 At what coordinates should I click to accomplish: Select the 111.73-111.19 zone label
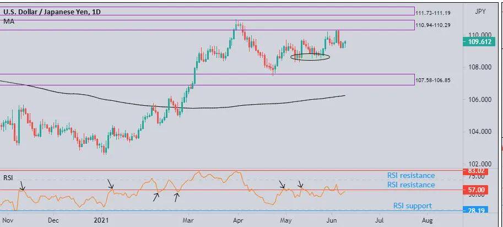pyautogui.click(x=433, y=13)
